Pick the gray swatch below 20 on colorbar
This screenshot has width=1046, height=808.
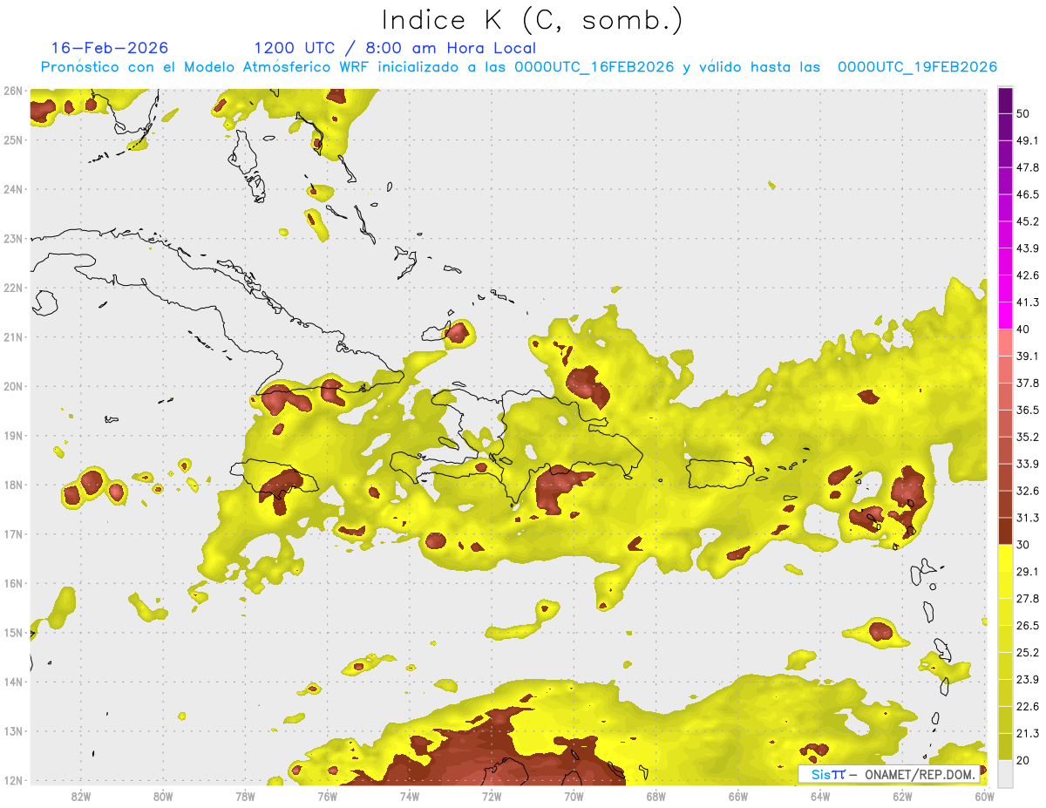tap(1005, 772)
